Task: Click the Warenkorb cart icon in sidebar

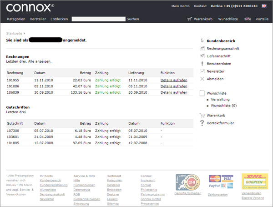Action: pos(202,115)
